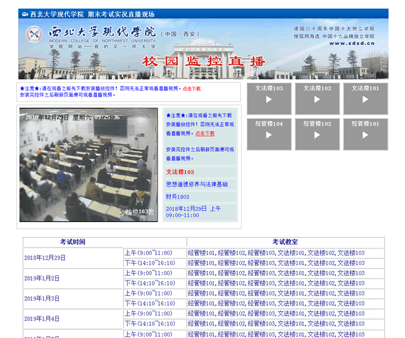The image size is (405, 338).
Task: Click the 校园监控直播 banner heading
Action: click(x=204, y=61)
